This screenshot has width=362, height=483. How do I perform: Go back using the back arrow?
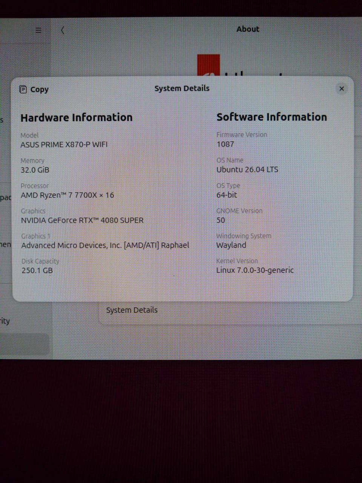(x=63, y=30)
